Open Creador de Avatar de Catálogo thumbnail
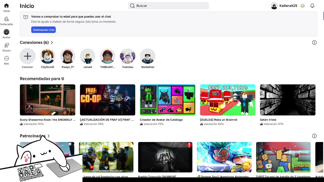Image resolution: width=324 pixels, height=182 pixels. pos(168,100)
